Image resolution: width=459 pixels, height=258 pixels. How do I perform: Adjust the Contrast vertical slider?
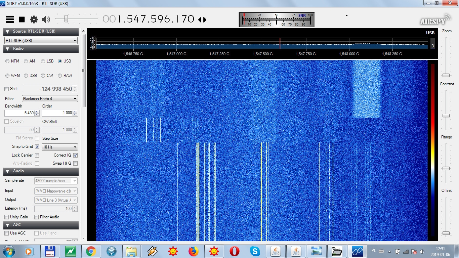[446, 110]
